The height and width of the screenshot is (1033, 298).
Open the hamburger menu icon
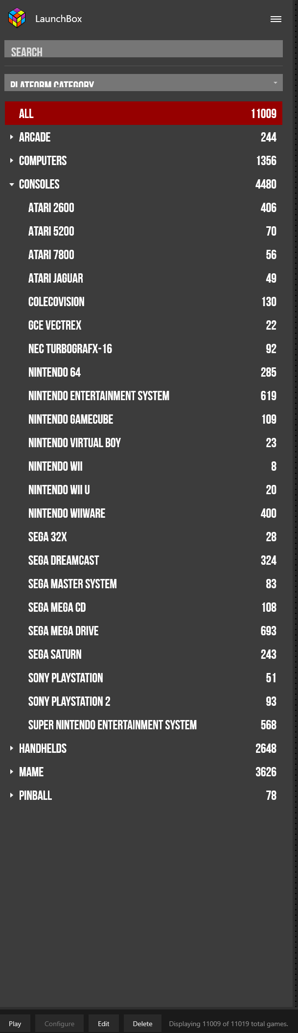(276, 19)
